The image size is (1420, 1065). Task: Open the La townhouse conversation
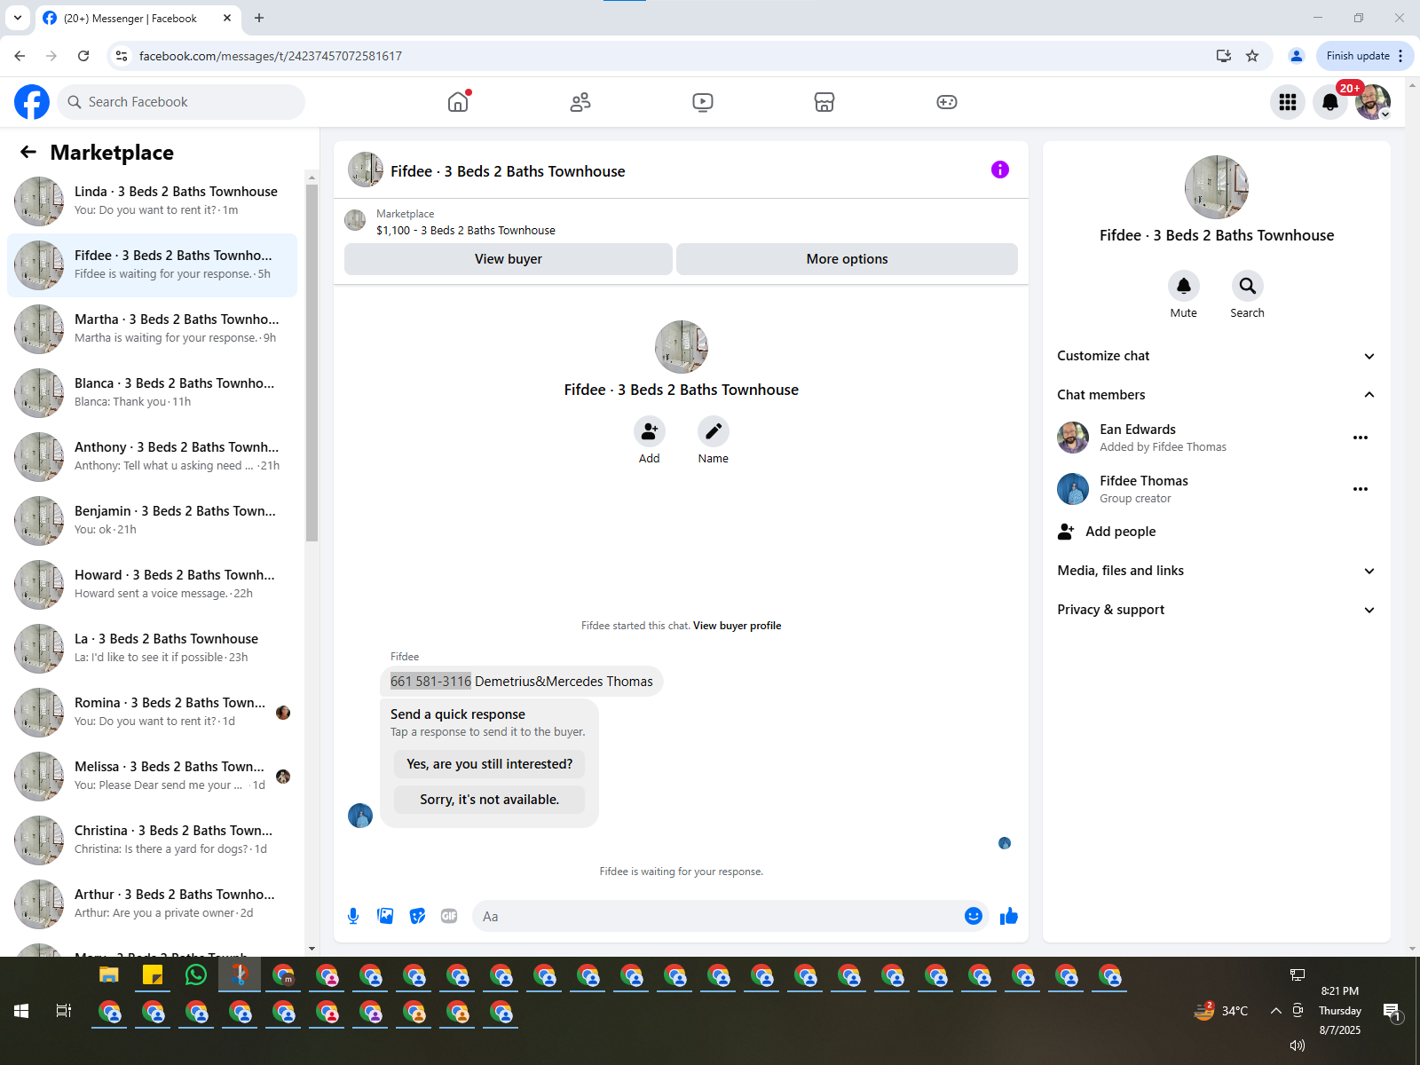pyautogui.click(x=153, y=649)
